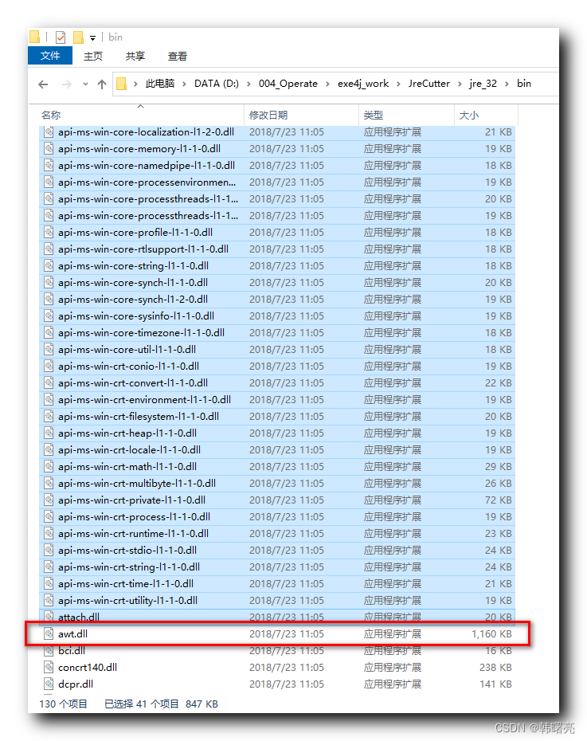Click the quick access properties checkmark icon
587x741 pixels.
pyautogui.click(x=61, y=37)
